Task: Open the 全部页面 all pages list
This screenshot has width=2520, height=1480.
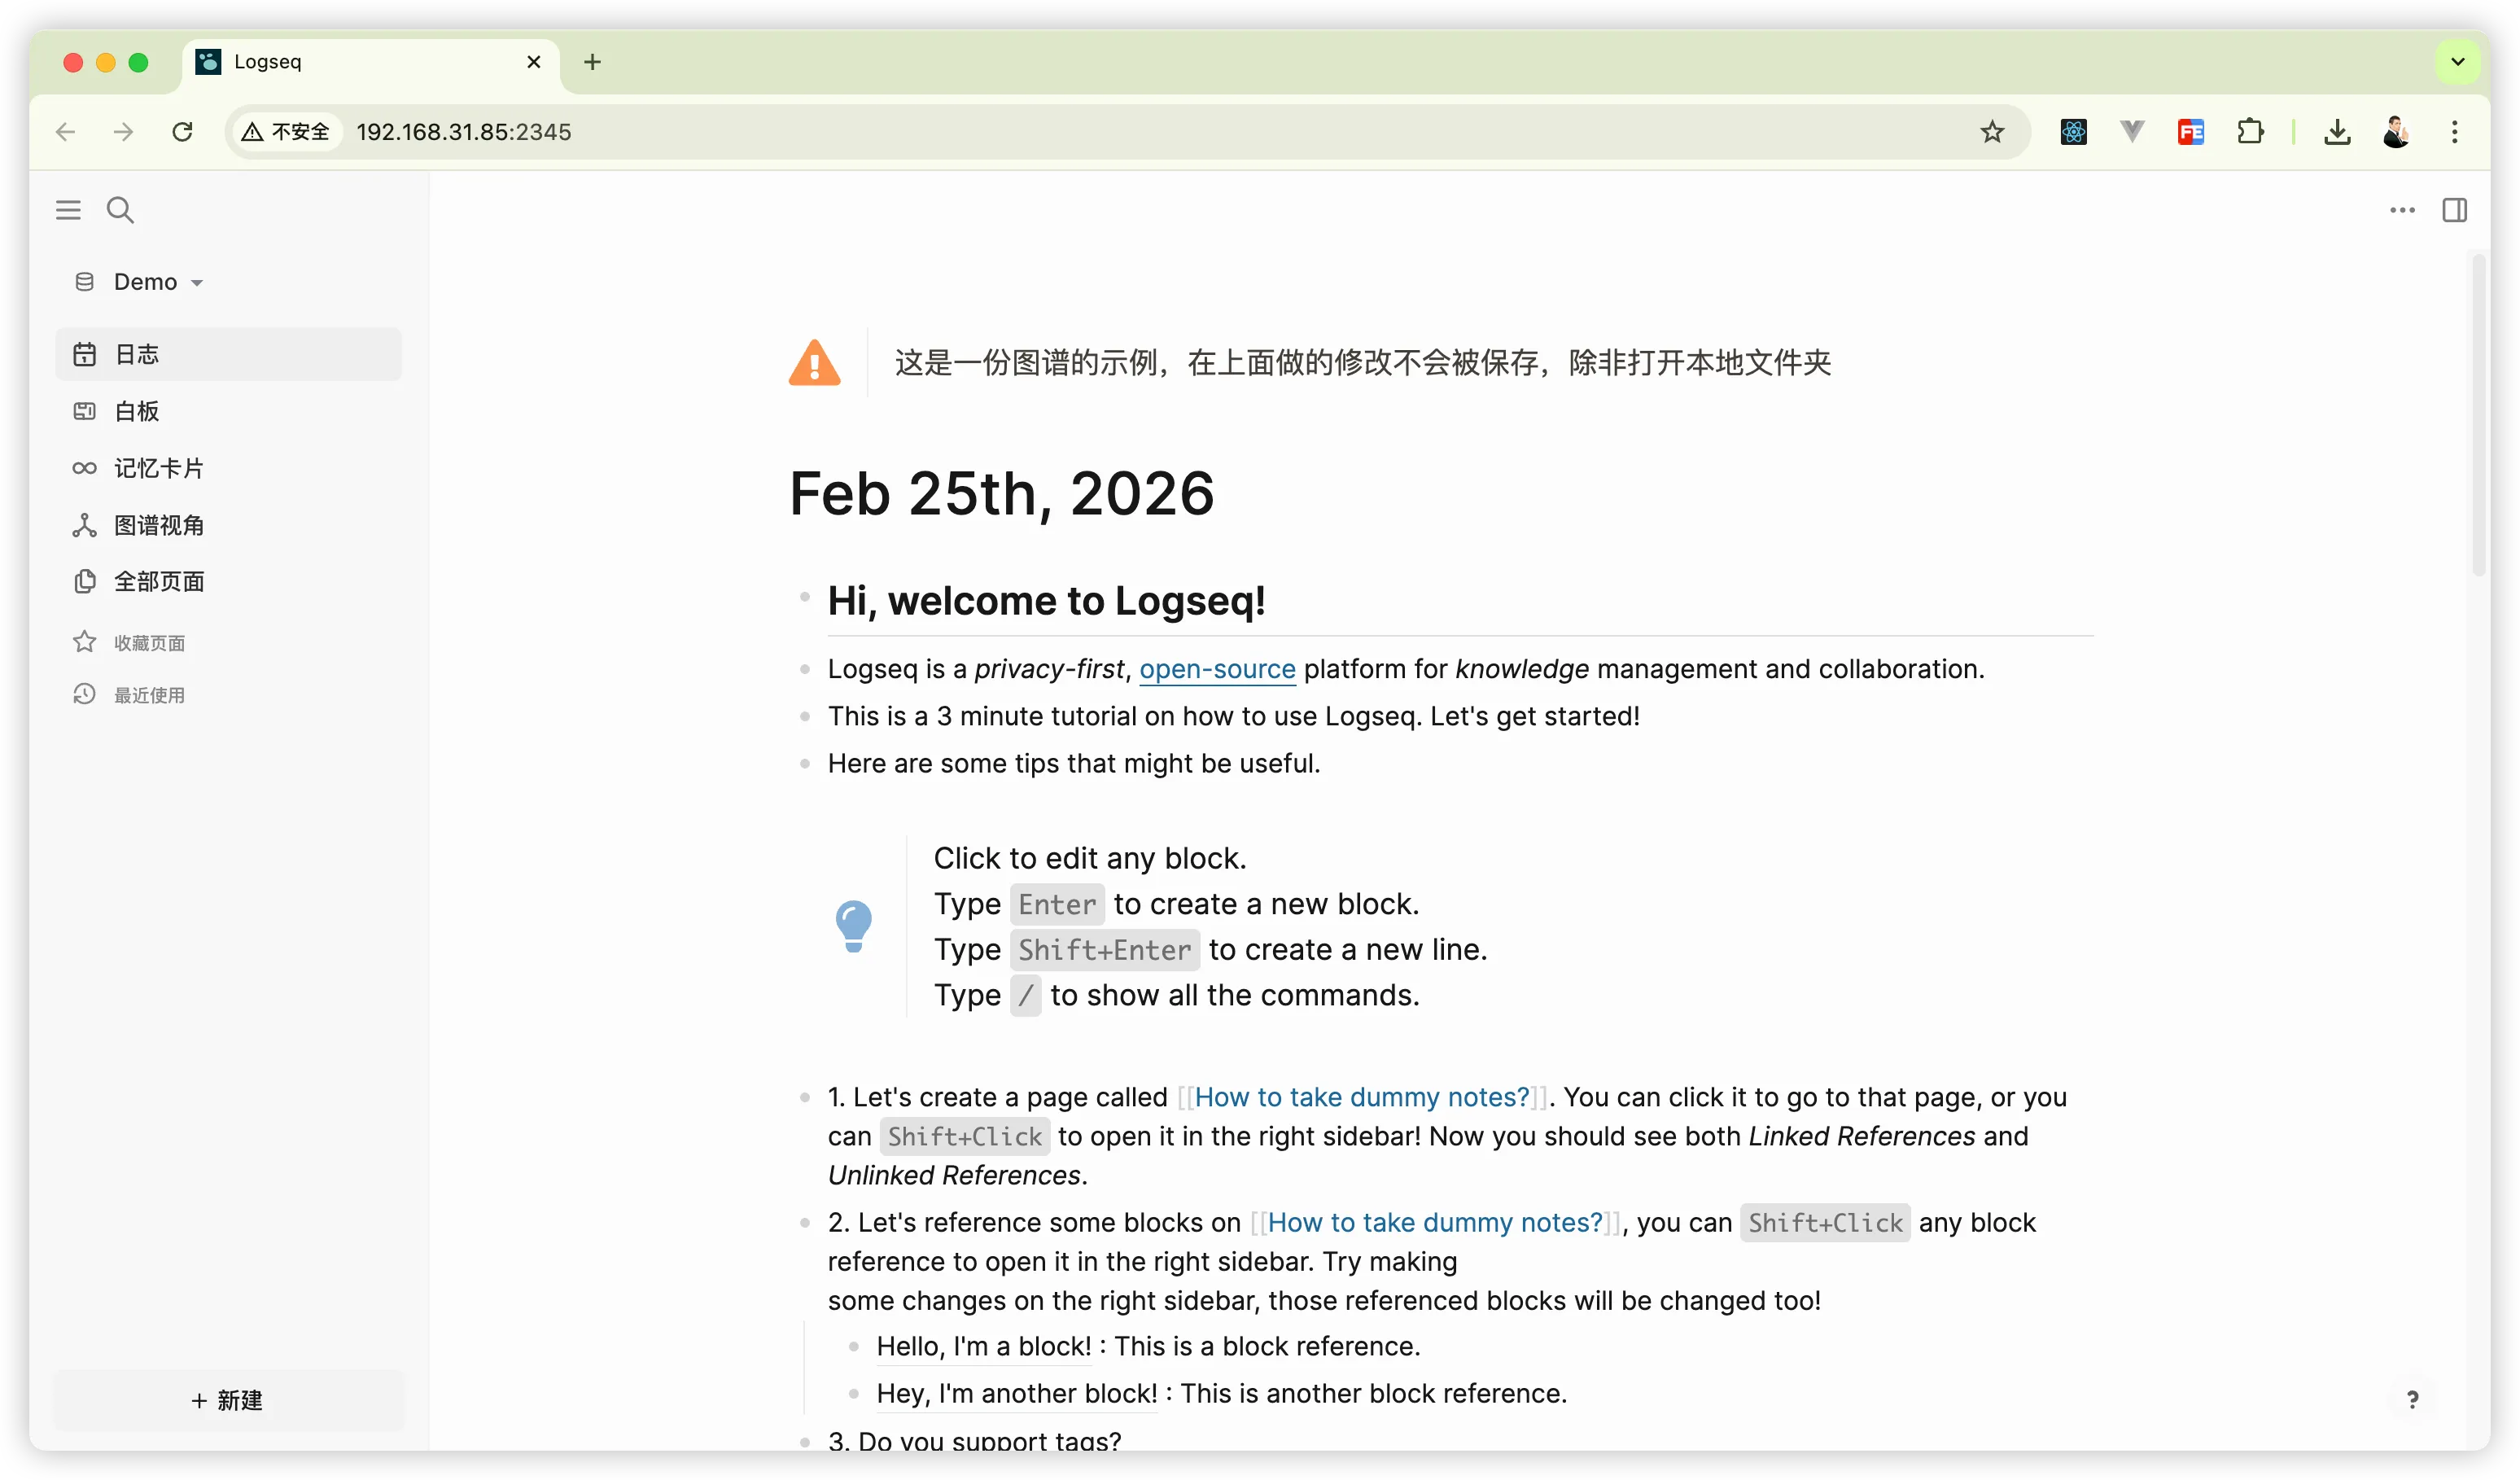Action: point(228,581)
